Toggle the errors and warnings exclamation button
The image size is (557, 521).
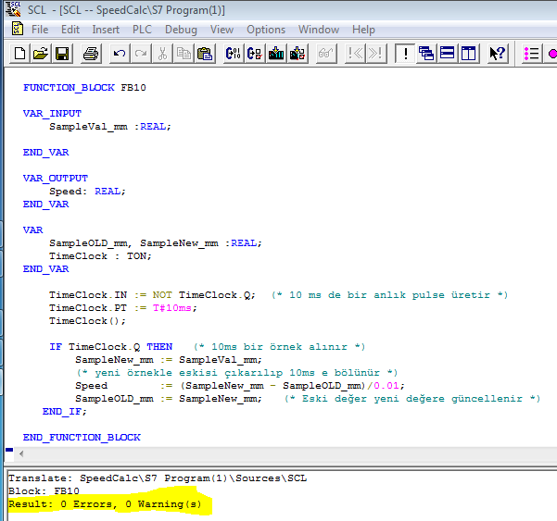coord(405,54)
